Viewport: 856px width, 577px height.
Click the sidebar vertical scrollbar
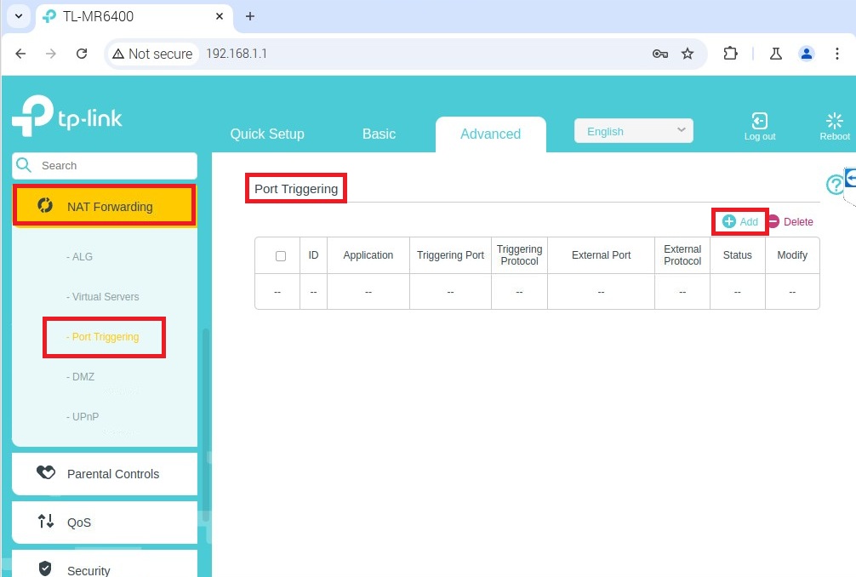(x=205, y=426)
